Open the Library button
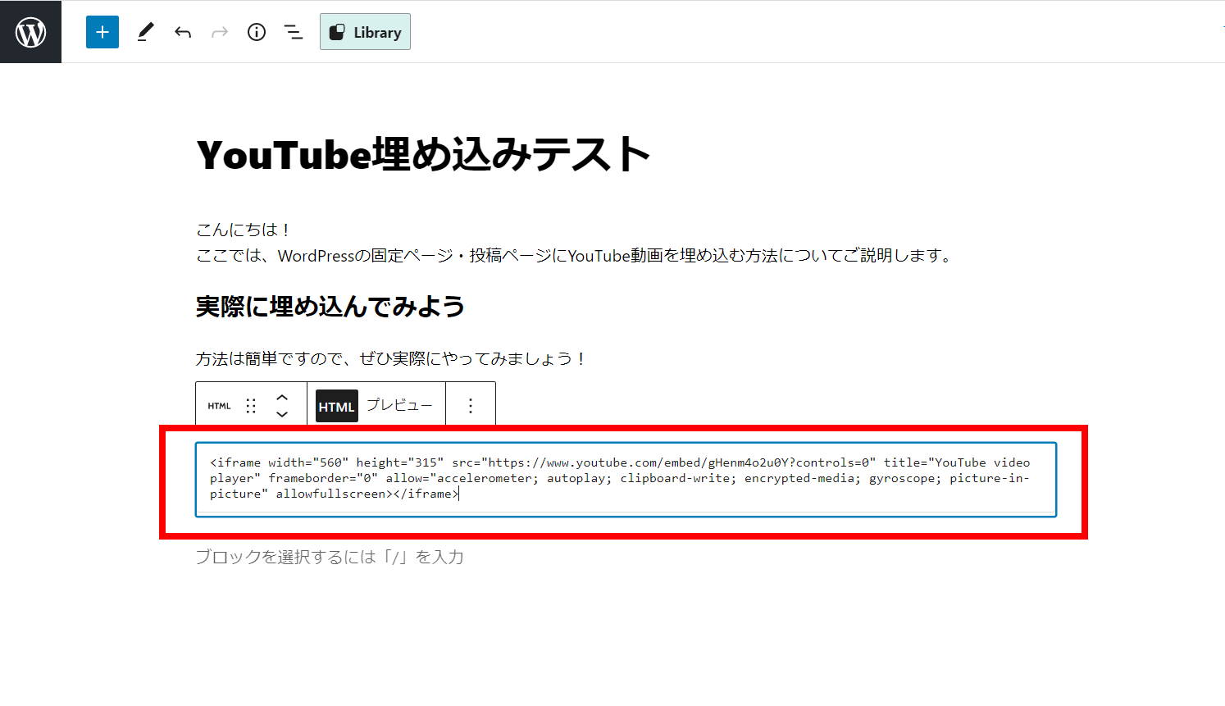 pyautogui.click(x=365, y=32)
